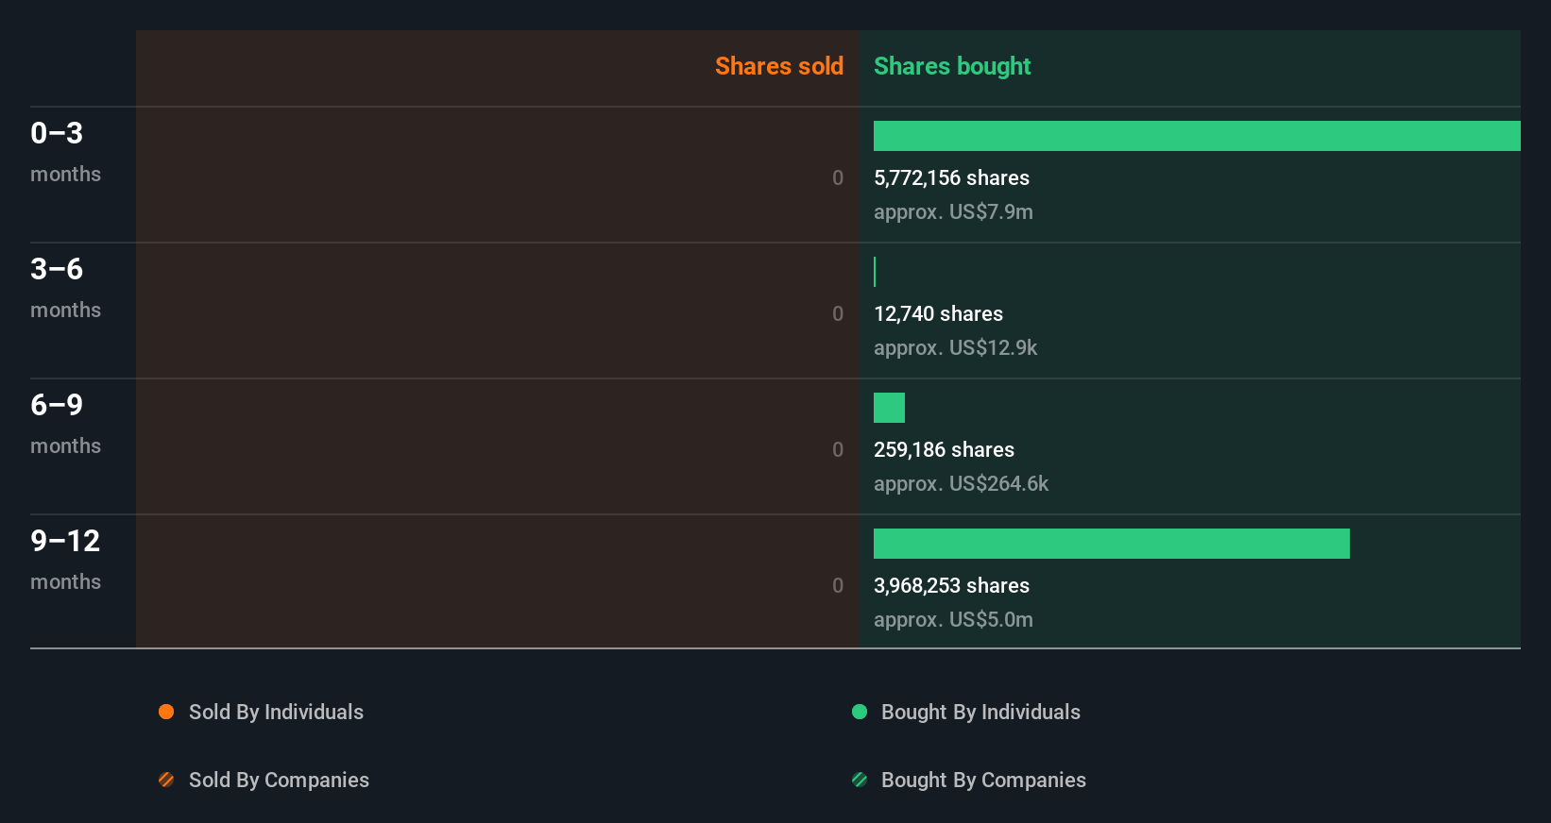Screen dimensions: 1551x823
Task: Click the 0–3 months green bought bar
Action: point(1197,136)
